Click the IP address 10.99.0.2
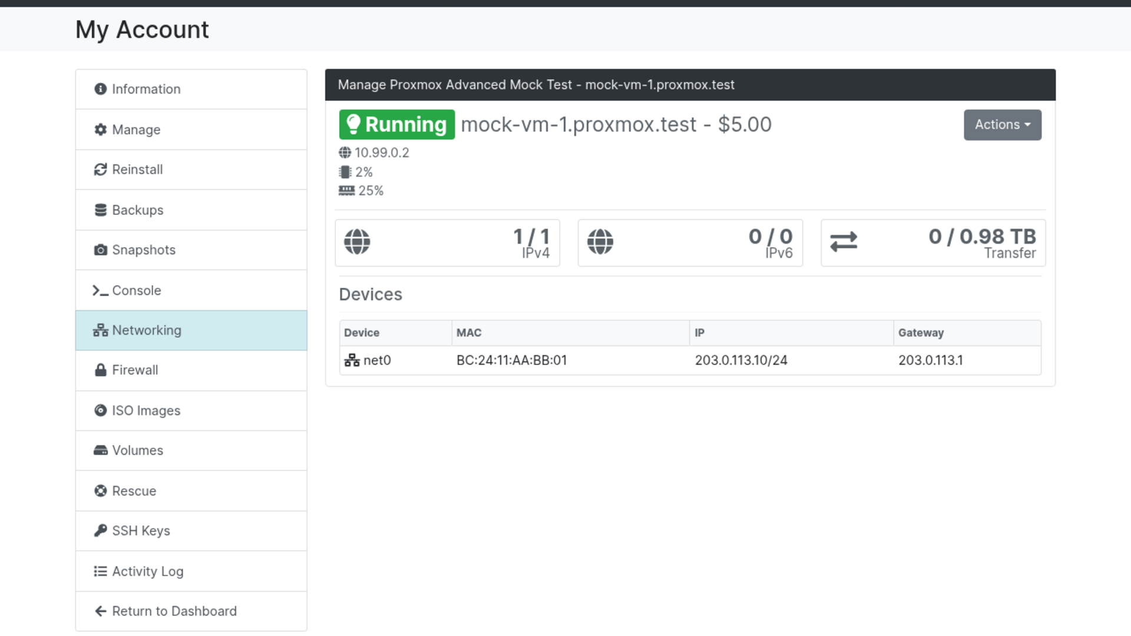Image resolution: width=1131 pixels, height=636 pixels. click(382, 153)
